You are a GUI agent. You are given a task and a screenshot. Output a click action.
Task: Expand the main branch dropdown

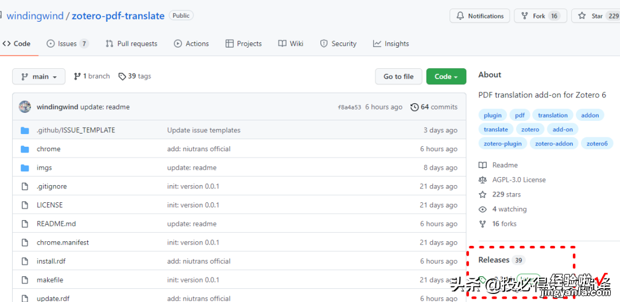(x=39, y=77)
